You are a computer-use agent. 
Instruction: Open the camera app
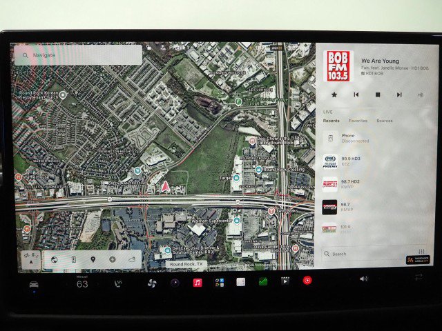click(175, 283)
